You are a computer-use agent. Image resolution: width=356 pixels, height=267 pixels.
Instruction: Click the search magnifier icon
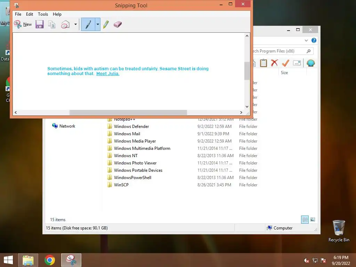pyautogui.click(x=309, y=51)
